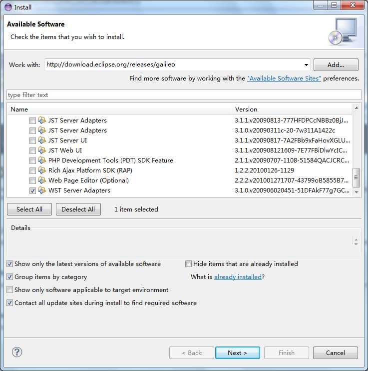Select the JST Server UI row text

click(x=67, y=140)
